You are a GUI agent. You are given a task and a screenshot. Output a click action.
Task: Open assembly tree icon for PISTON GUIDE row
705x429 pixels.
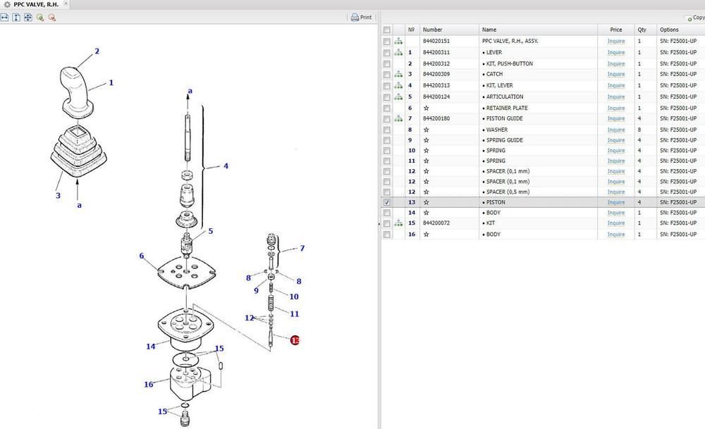tap(398, 118)
